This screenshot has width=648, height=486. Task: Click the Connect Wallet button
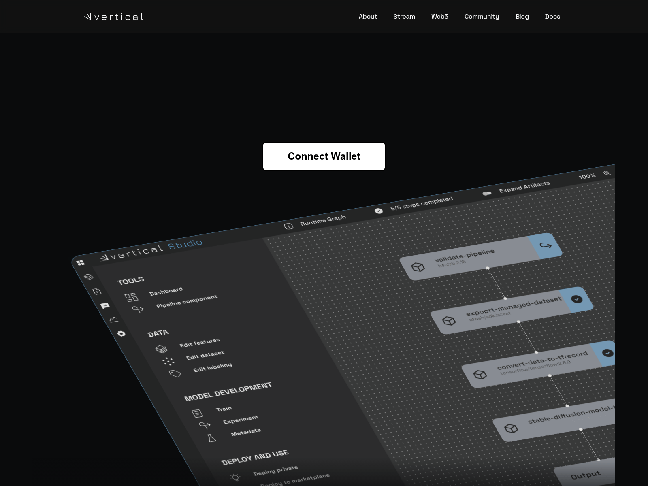pos(324,156)
